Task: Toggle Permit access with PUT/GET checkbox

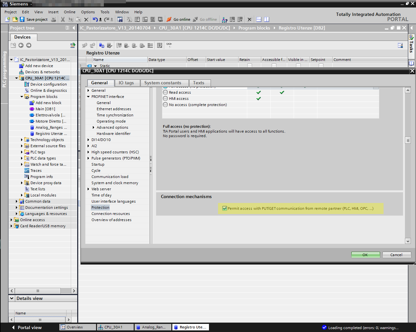Action: [x=225, y=208]
